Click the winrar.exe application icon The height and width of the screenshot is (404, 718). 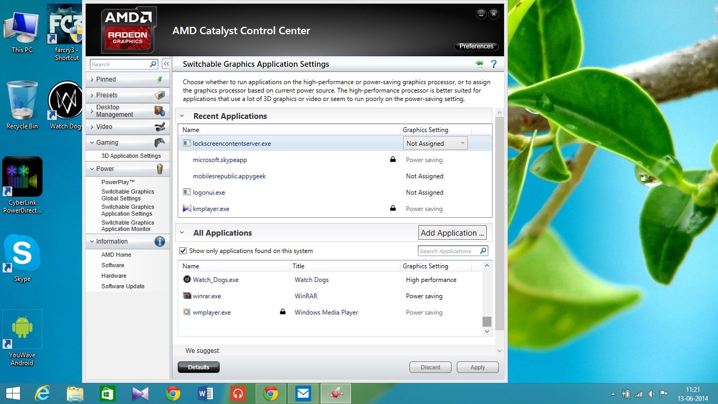(187, 296)
